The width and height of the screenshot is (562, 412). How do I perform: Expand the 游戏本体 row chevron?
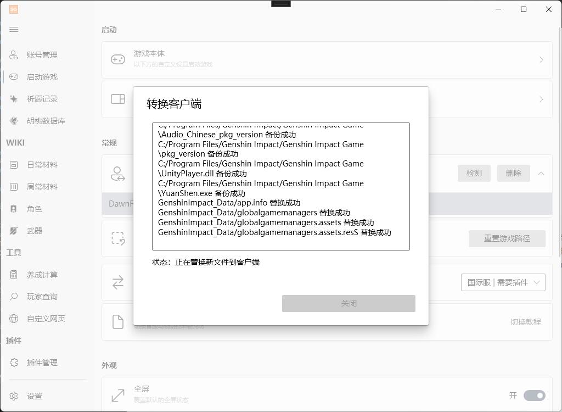(x=541, y=59)
